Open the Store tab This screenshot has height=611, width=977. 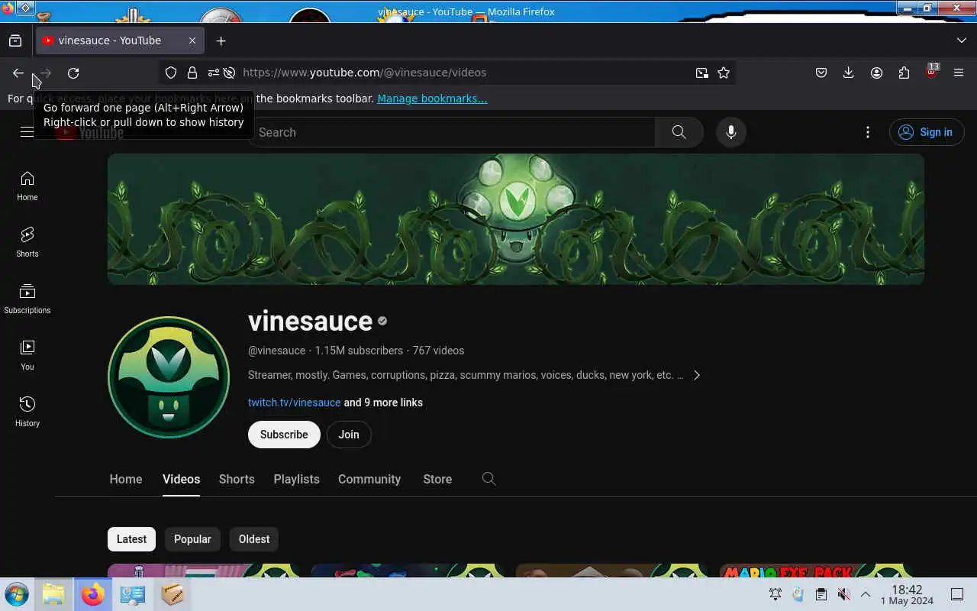[437, 479]
